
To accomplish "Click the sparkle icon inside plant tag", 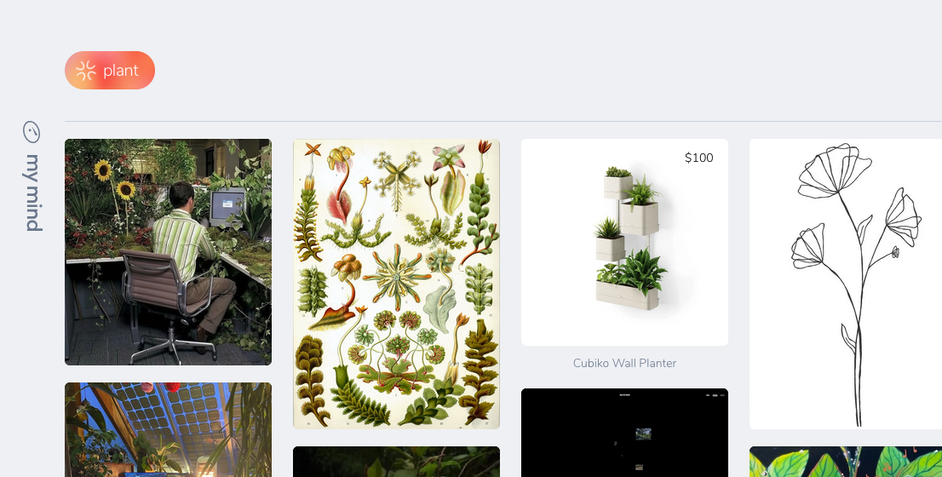I will pyautogui.click(x=86, y=71).
